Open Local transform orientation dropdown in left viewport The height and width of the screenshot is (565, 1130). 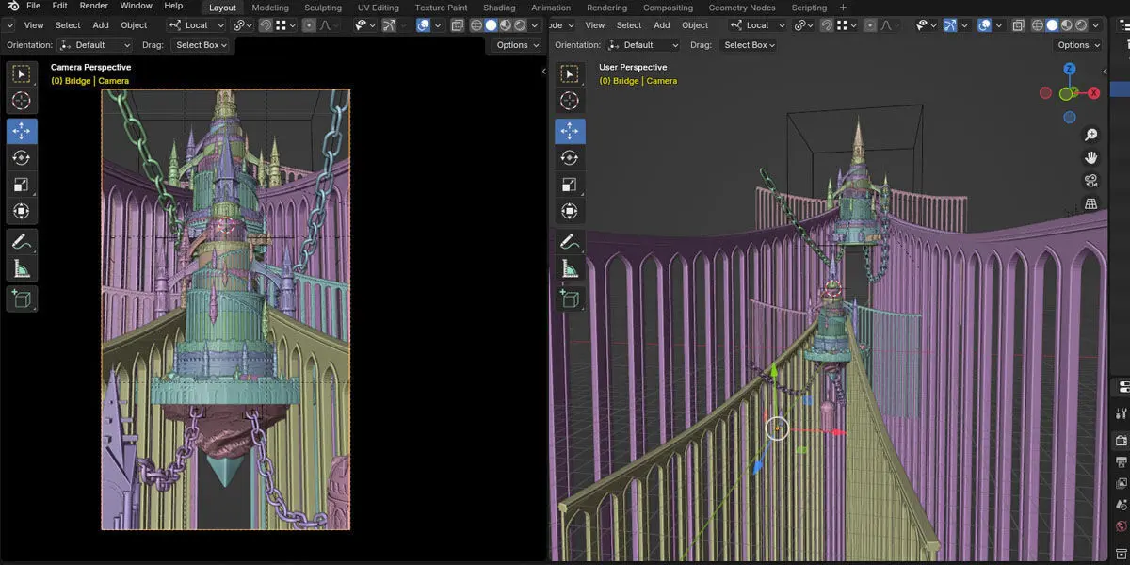tap(196, 25)
